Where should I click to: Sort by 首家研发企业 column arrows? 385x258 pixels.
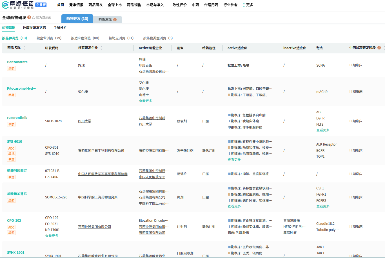click(101, 48)
